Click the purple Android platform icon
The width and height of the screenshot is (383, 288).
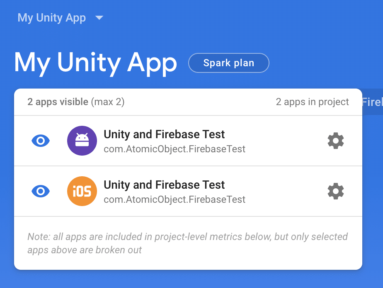click(82, 141)
